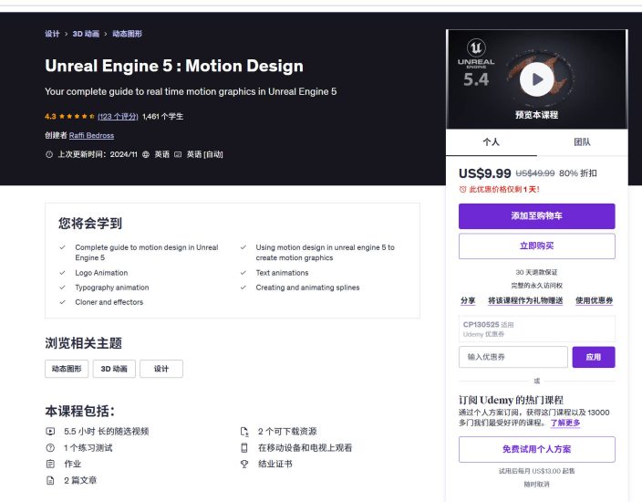Click the struck-through US$49.99 original price
The image size is (642, 502).
pyautogui.click(x=535, y=173)
